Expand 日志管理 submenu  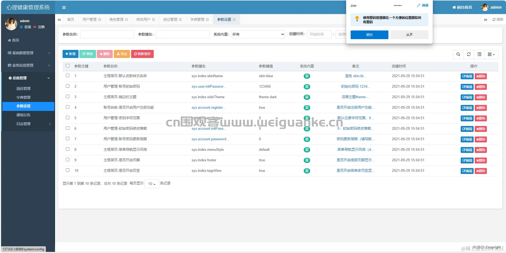[x=28, y=124]
